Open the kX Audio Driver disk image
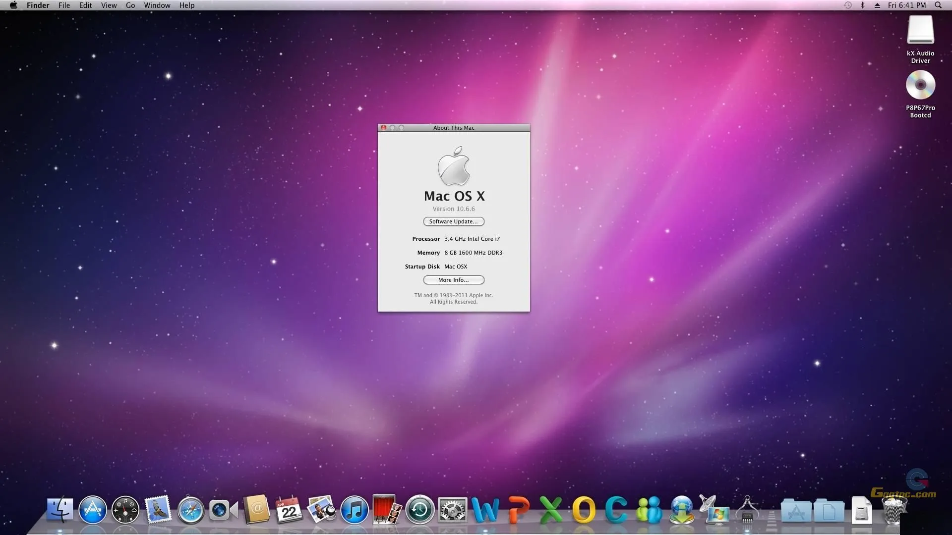This screenshot has height=535, width=952. (x=920, y=31)
